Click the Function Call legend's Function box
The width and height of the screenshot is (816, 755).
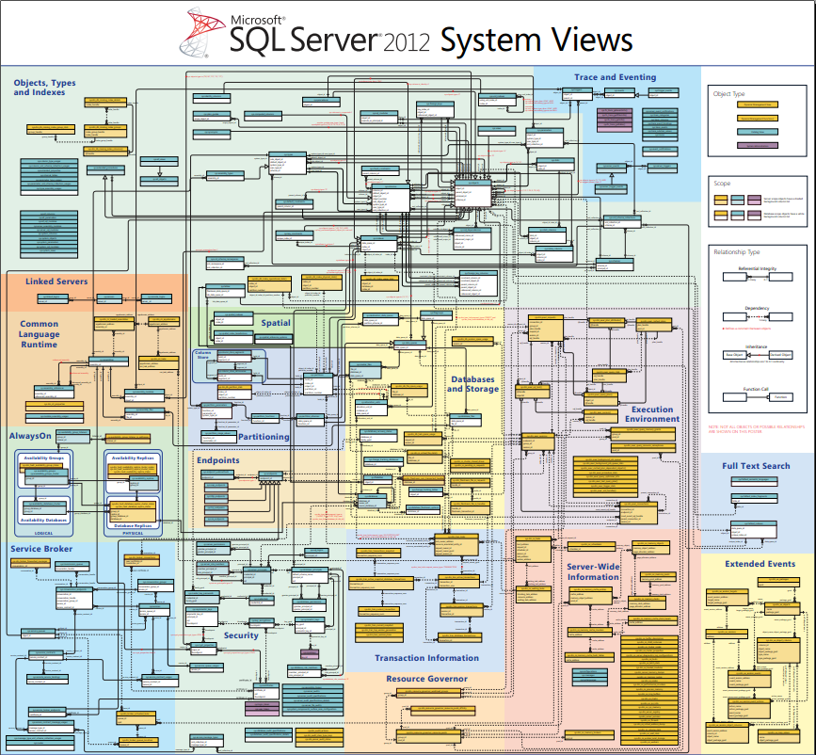click(780, 397)
